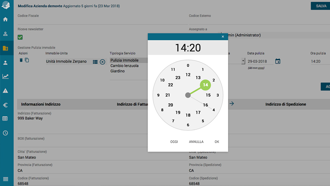Click OGGI in the time picker
The height and width of the screenshot is (186, 330).
pyautogui.click(x=174, y=142)
